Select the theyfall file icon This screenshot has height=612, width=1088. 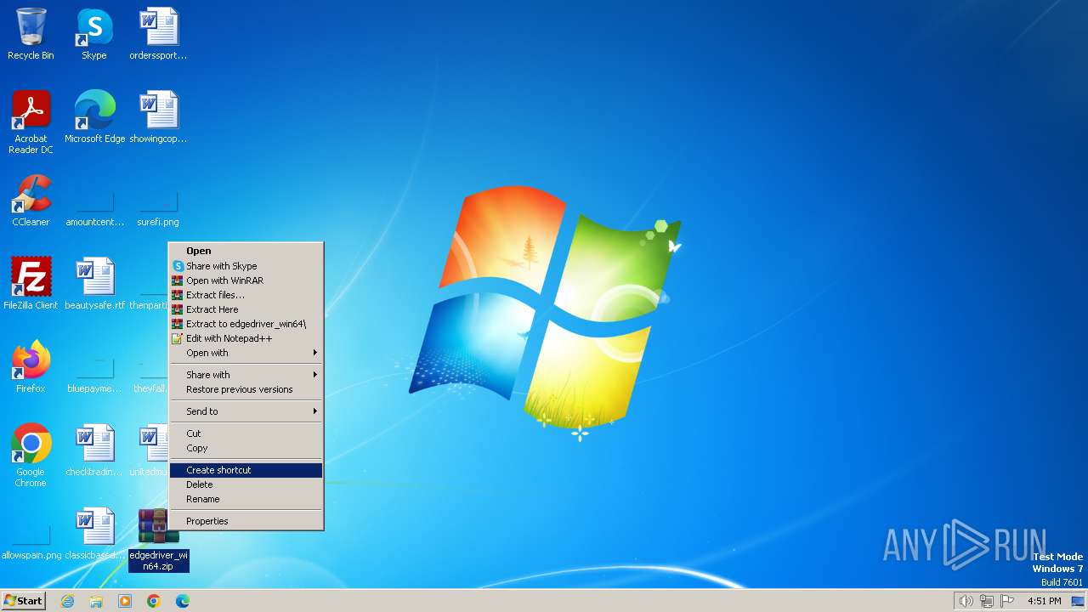150,374
